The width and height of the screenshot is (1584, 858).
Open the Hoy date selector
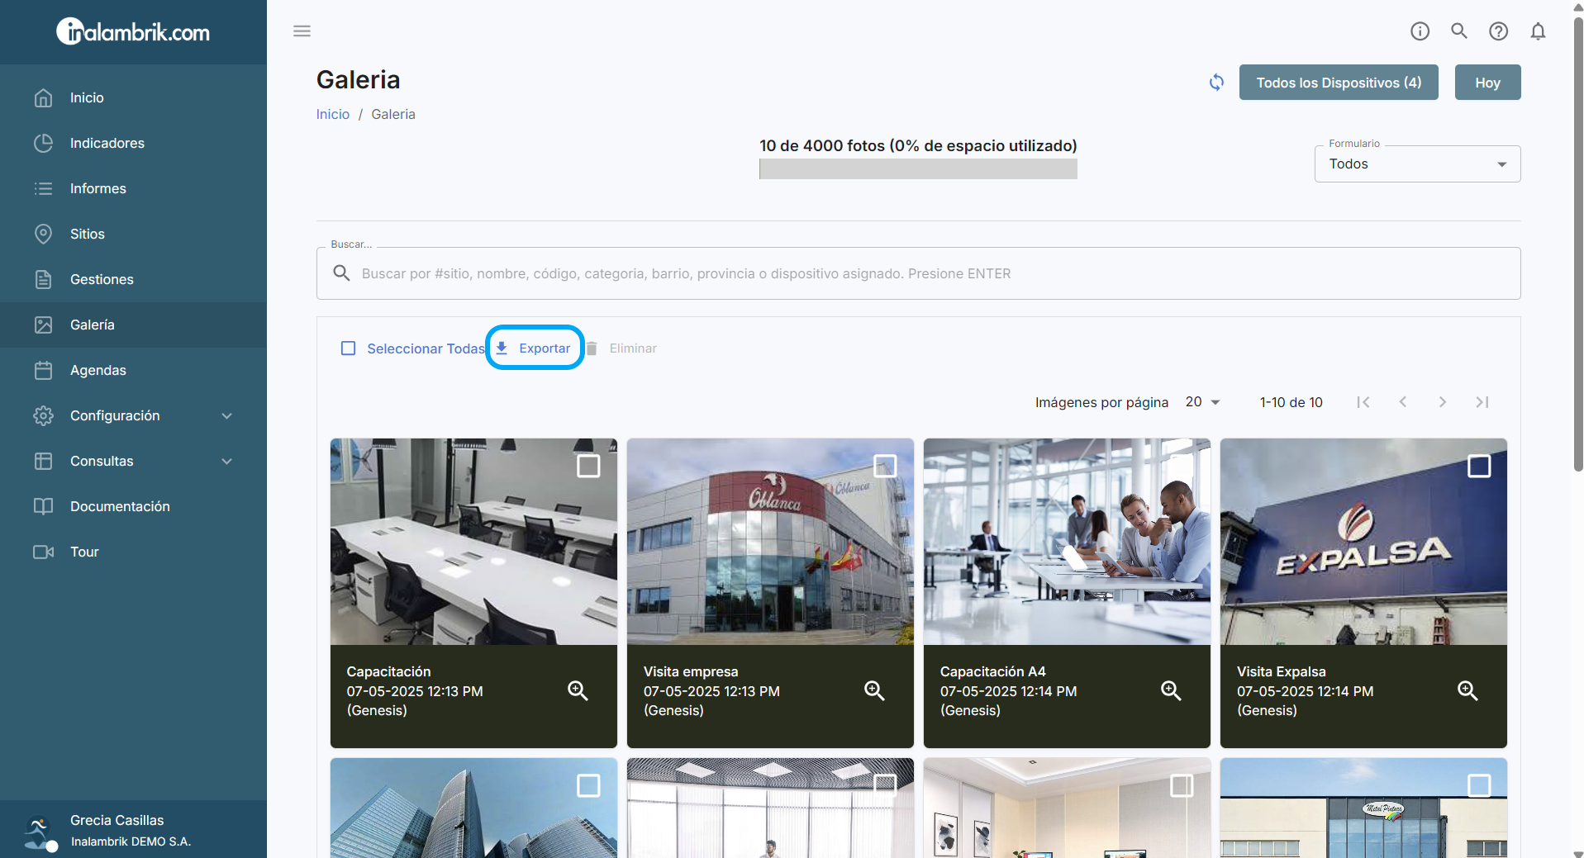[x=1487, y=83]
